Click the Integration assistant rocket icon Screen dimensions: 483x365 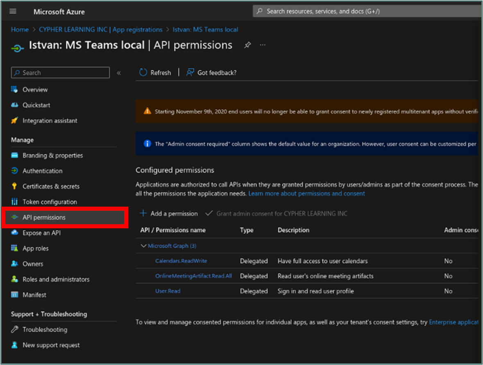pyautogui.click(x=14, y=120)
